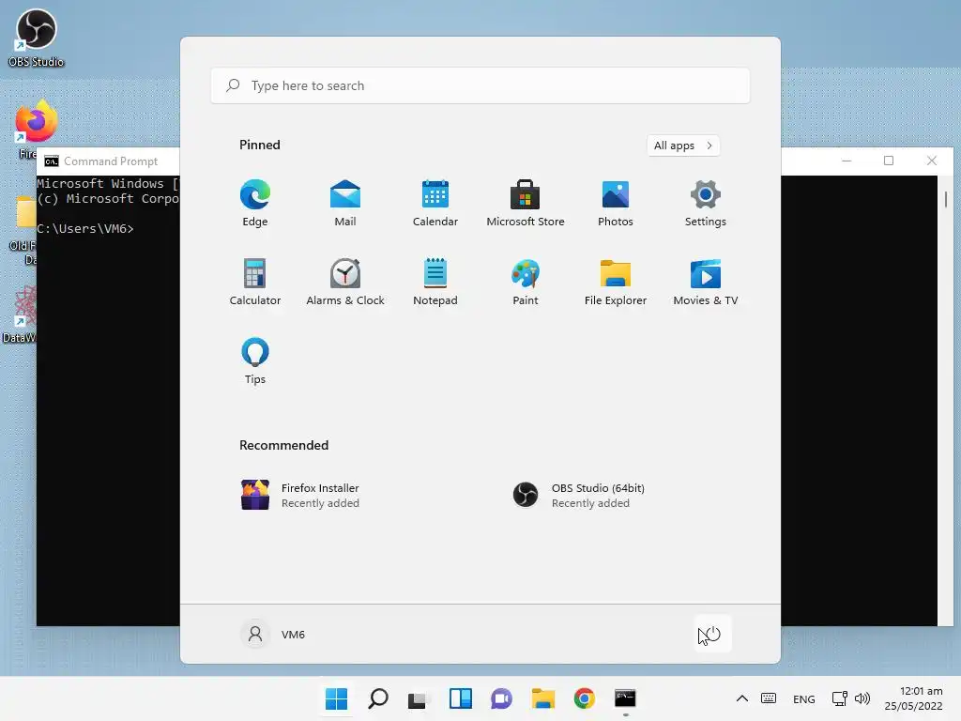Screen dimensions: 961x721
Task: Open ENG language switcher
Action: [803, 698]
